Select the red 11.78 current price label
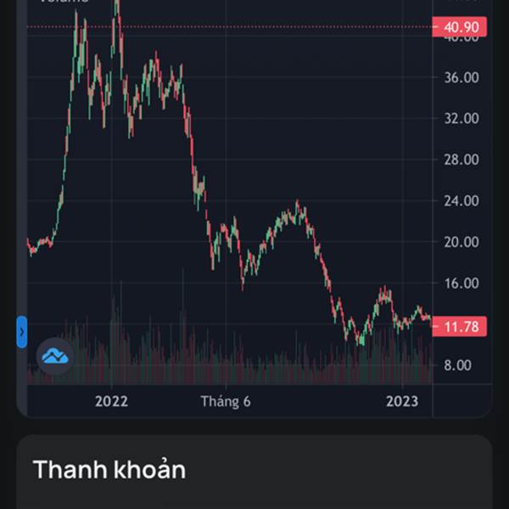 click(459, 327)
